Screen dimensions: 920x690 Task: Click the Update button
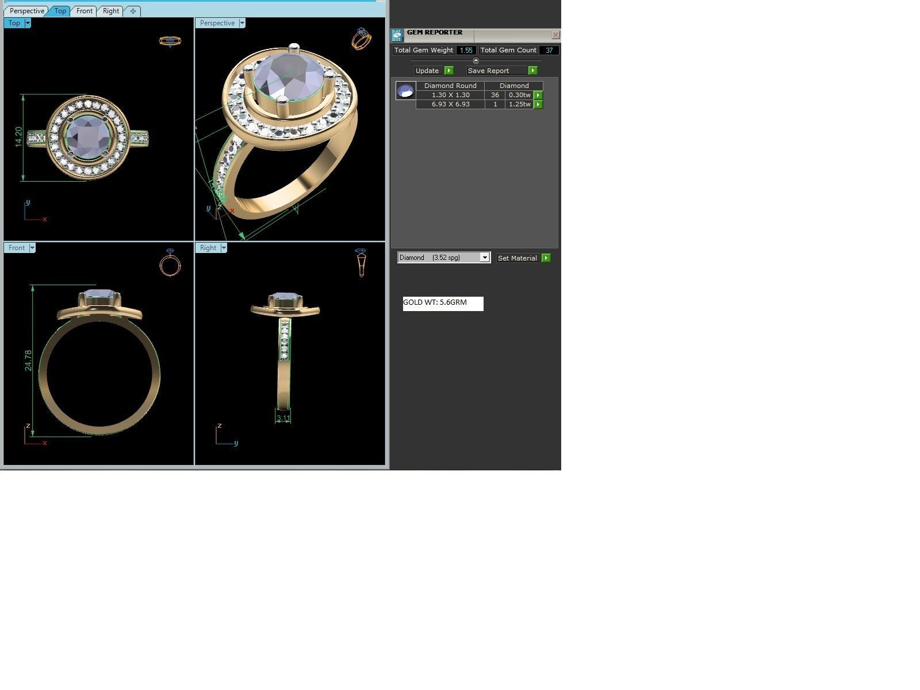tap(428, 71)
